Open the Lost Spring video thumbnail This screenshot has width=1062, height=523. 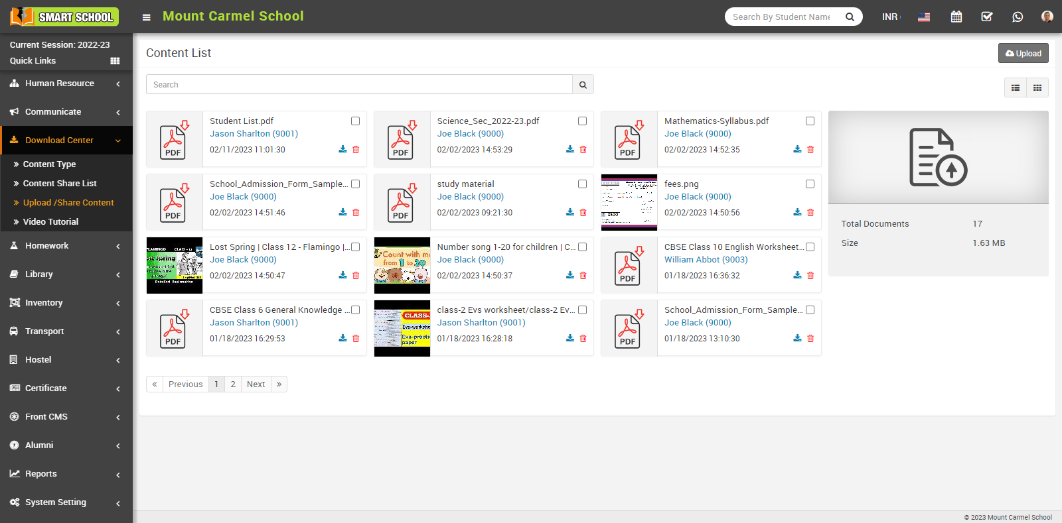coord(175,265)
